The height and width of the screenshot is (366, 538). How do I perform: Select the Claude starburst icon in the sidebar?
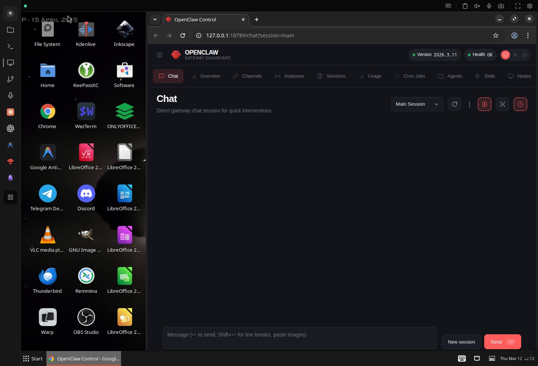point(10,112)
